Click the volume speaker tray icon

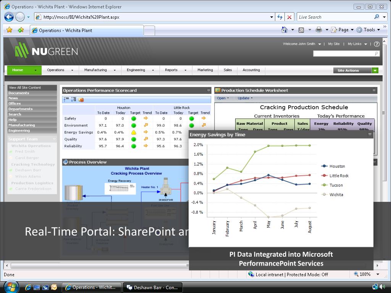pyautogui.click(x=382, y=287)
